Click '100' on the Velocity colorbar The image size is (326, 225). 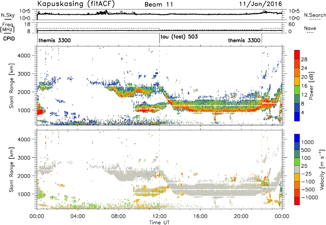tap(305, 158)
